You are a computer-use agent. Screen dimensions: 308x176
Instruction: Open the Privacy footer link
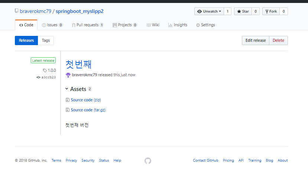point(71,160)
